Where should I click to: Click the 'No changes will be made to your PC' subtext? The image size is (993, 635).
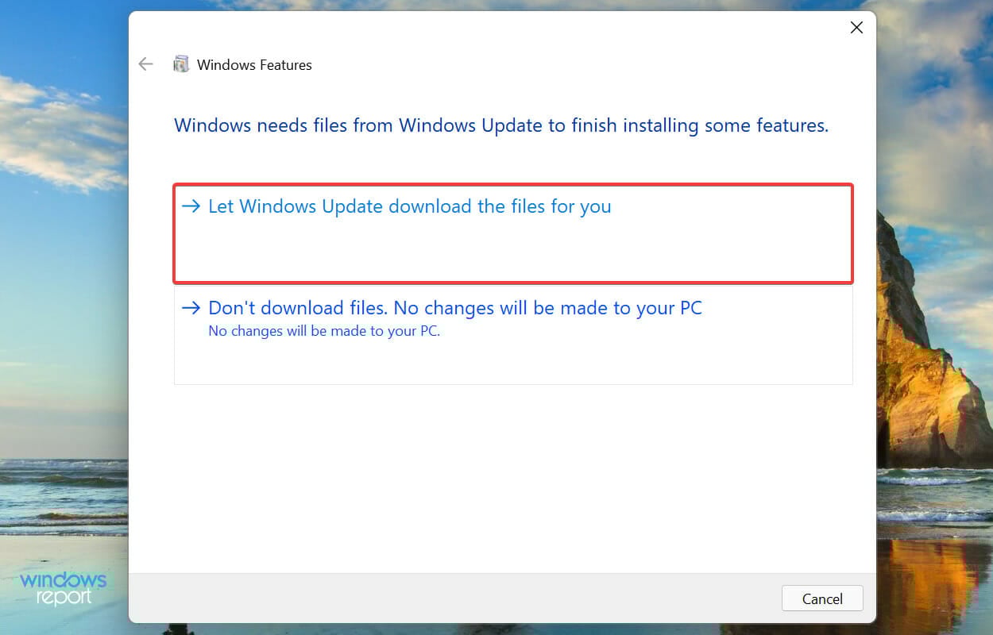click(x=326, y=331)
